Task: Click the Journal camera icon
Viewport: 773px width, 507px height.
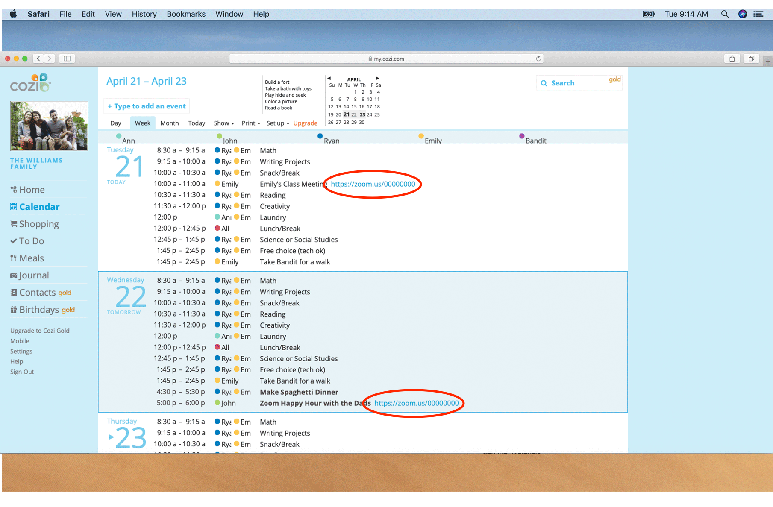Action: (14, 275)
